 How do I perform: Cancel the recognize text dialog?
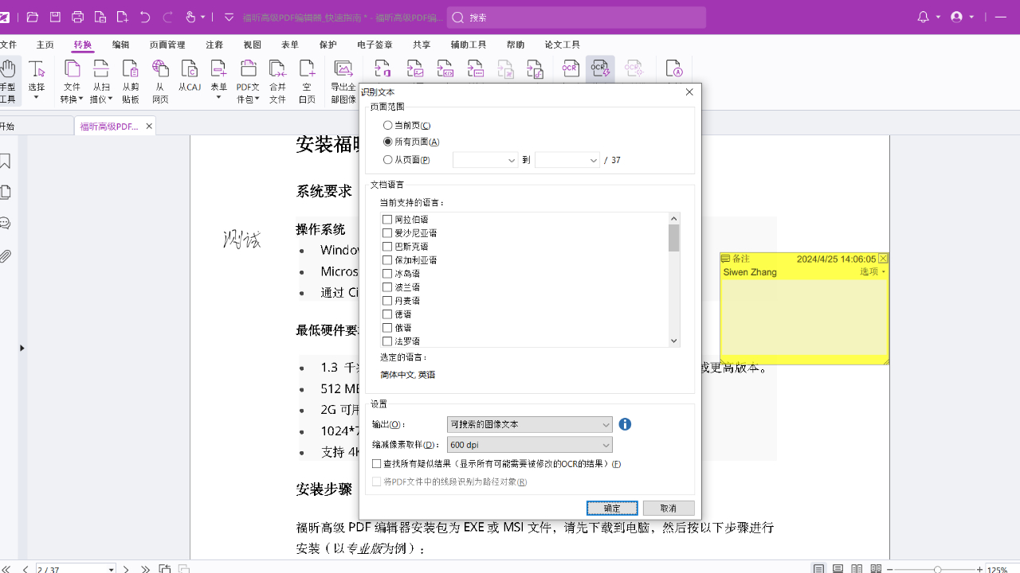pyautogui.click(x=668, y=507)
